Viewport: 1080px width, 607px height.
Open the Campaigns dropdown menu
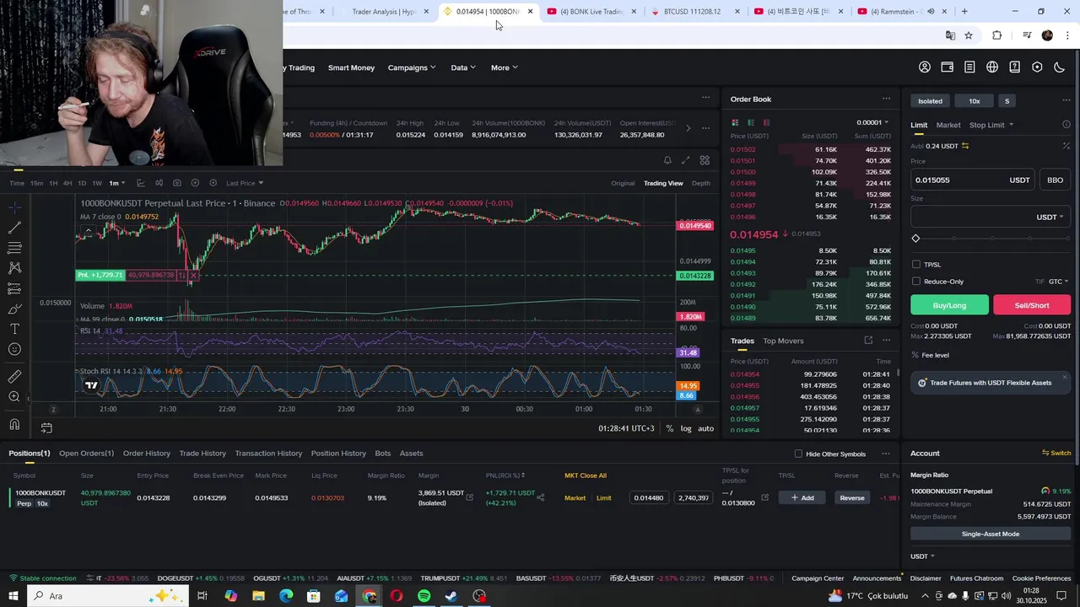tap(412, 67)
